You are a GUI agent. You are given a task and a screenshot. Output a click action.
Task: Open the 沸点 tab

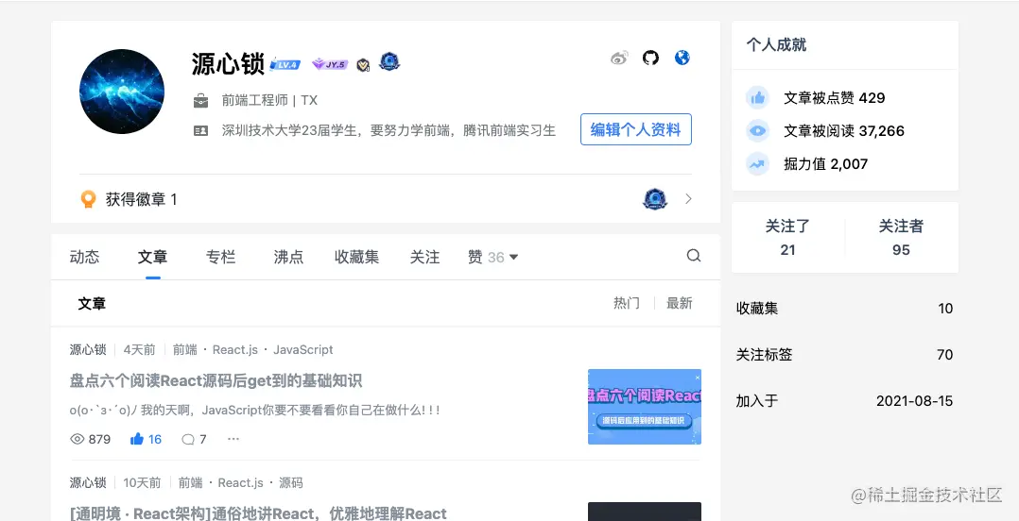[x=288, y=257]
